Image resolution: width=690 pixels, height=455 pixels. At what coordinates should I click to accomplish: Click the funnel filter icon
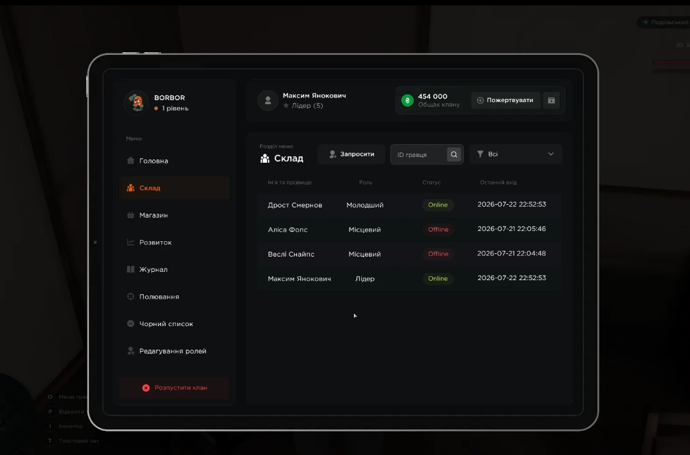tap(480, 154)
